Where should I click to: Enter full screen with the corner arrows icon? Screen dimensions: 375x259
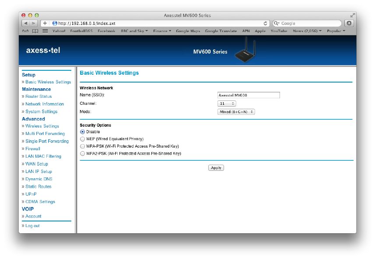352,15
